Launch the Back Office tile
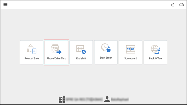The width and height of the screenshot is (187, 105). 155,52
